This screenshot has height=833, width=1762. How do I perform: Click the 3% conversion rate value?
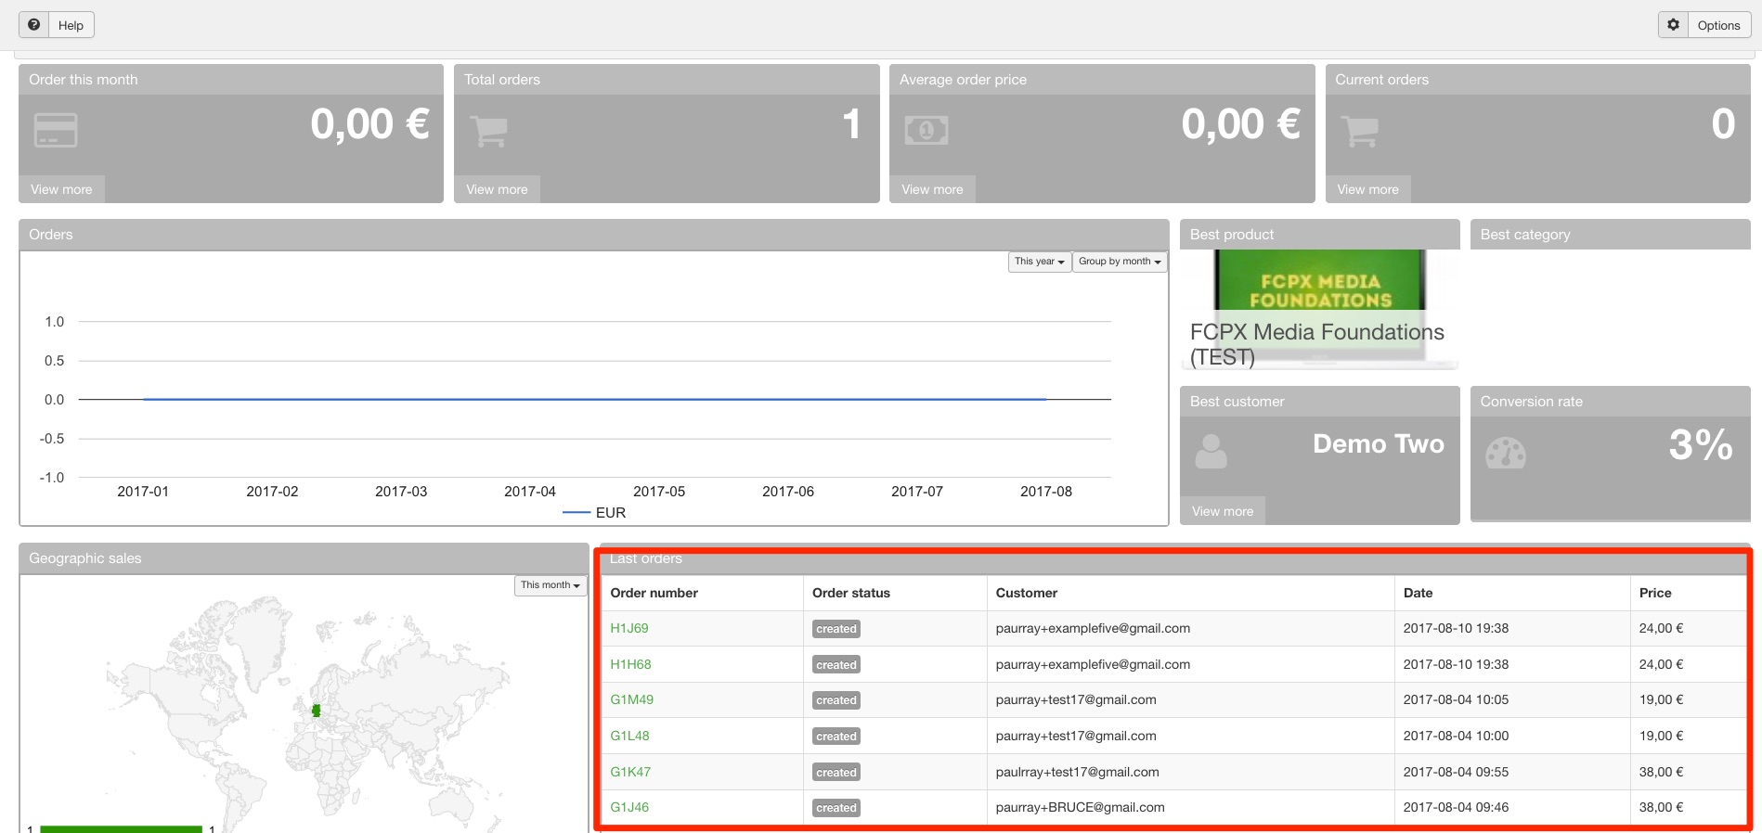(1701, 444)
